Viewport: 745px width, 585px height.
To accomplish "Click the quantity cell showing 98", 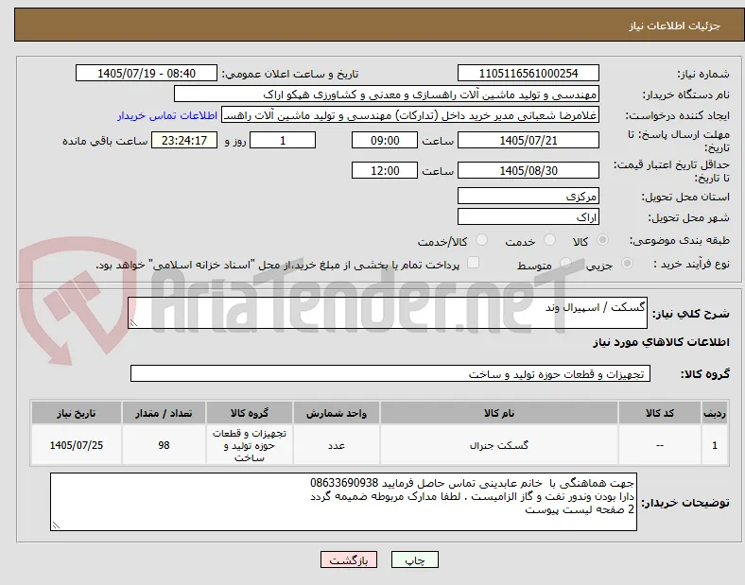I will pos(164,445).
